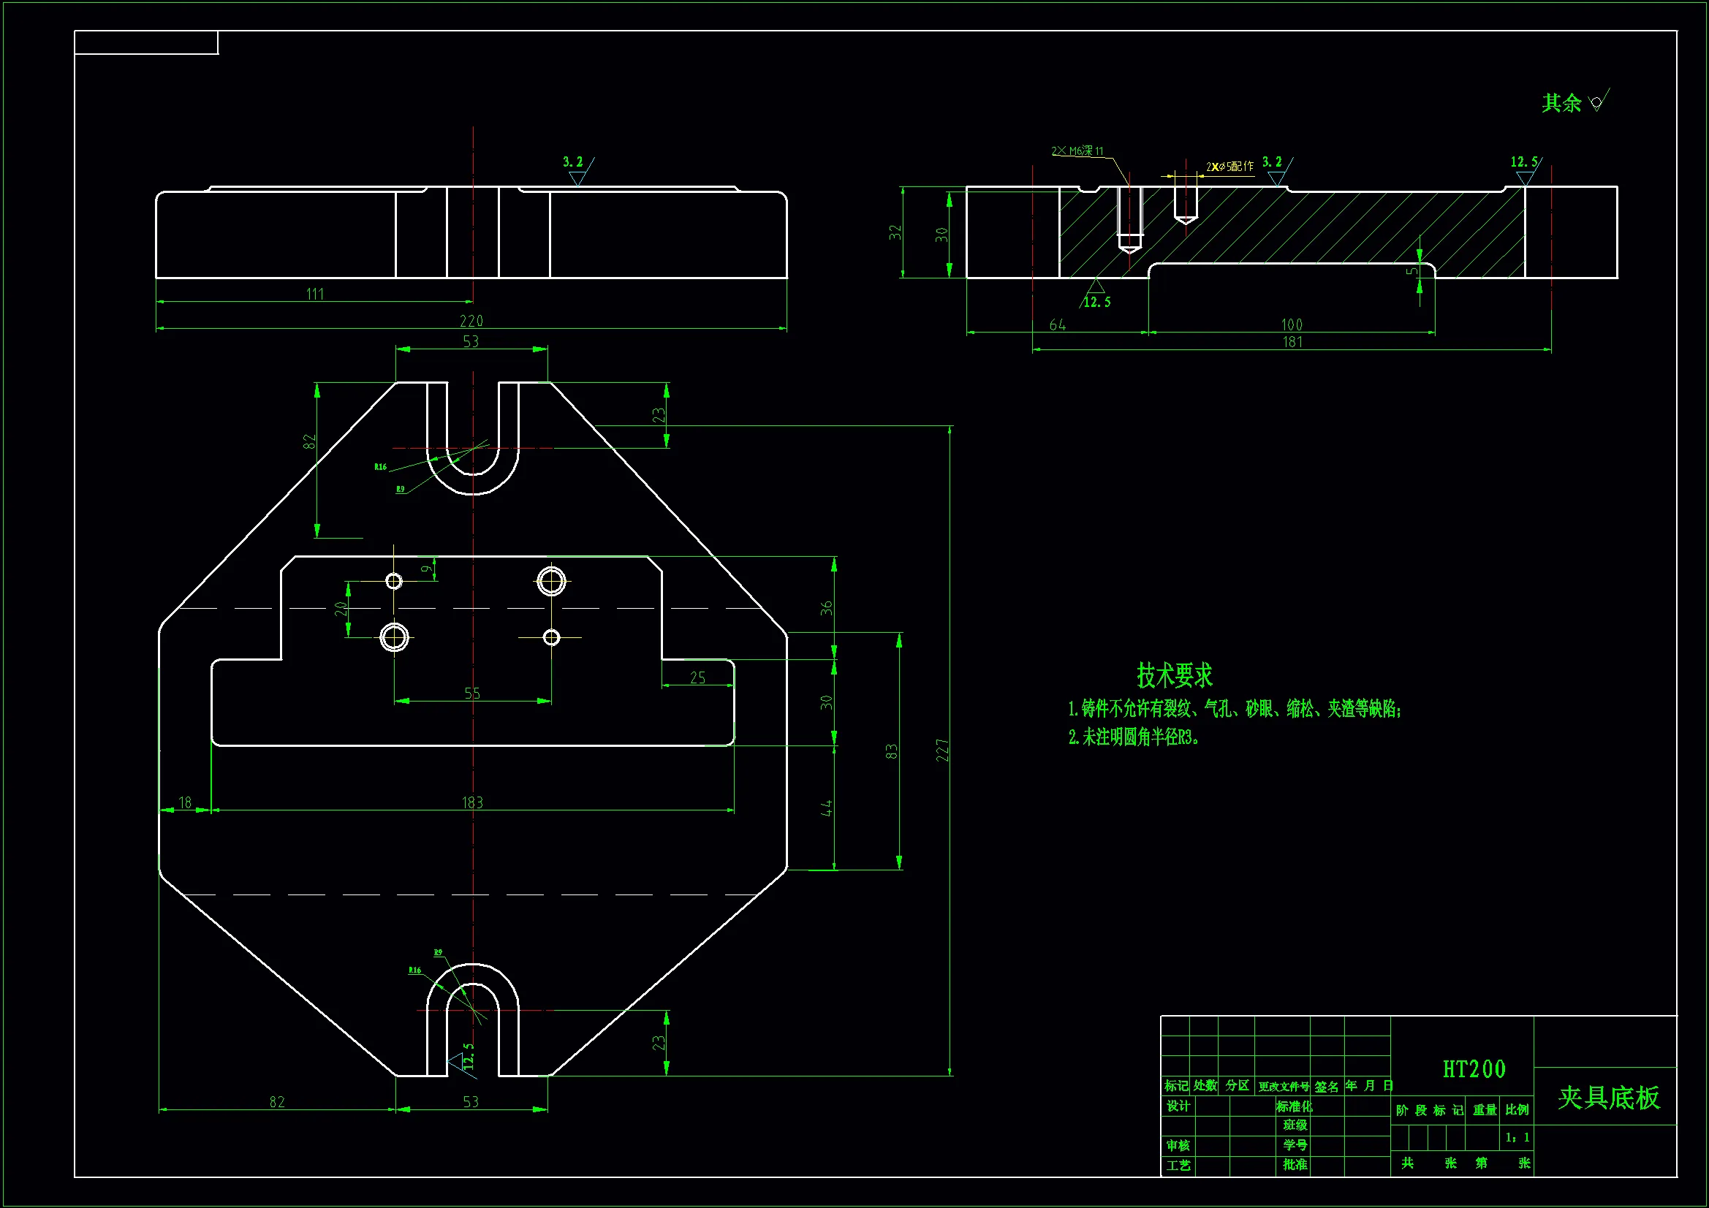Select the 55 hole spacing dimension
This screenshot has width=1709, height=1208.
pos(472,693)
